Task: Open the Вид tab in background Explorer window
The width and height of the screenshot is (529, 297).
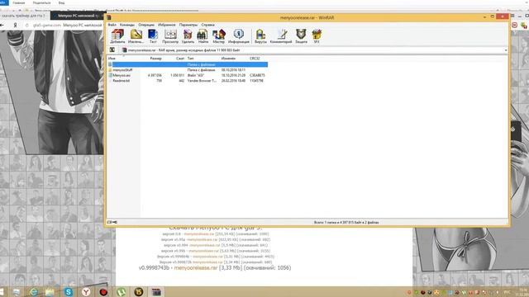Action: click(x=61, y=2)
